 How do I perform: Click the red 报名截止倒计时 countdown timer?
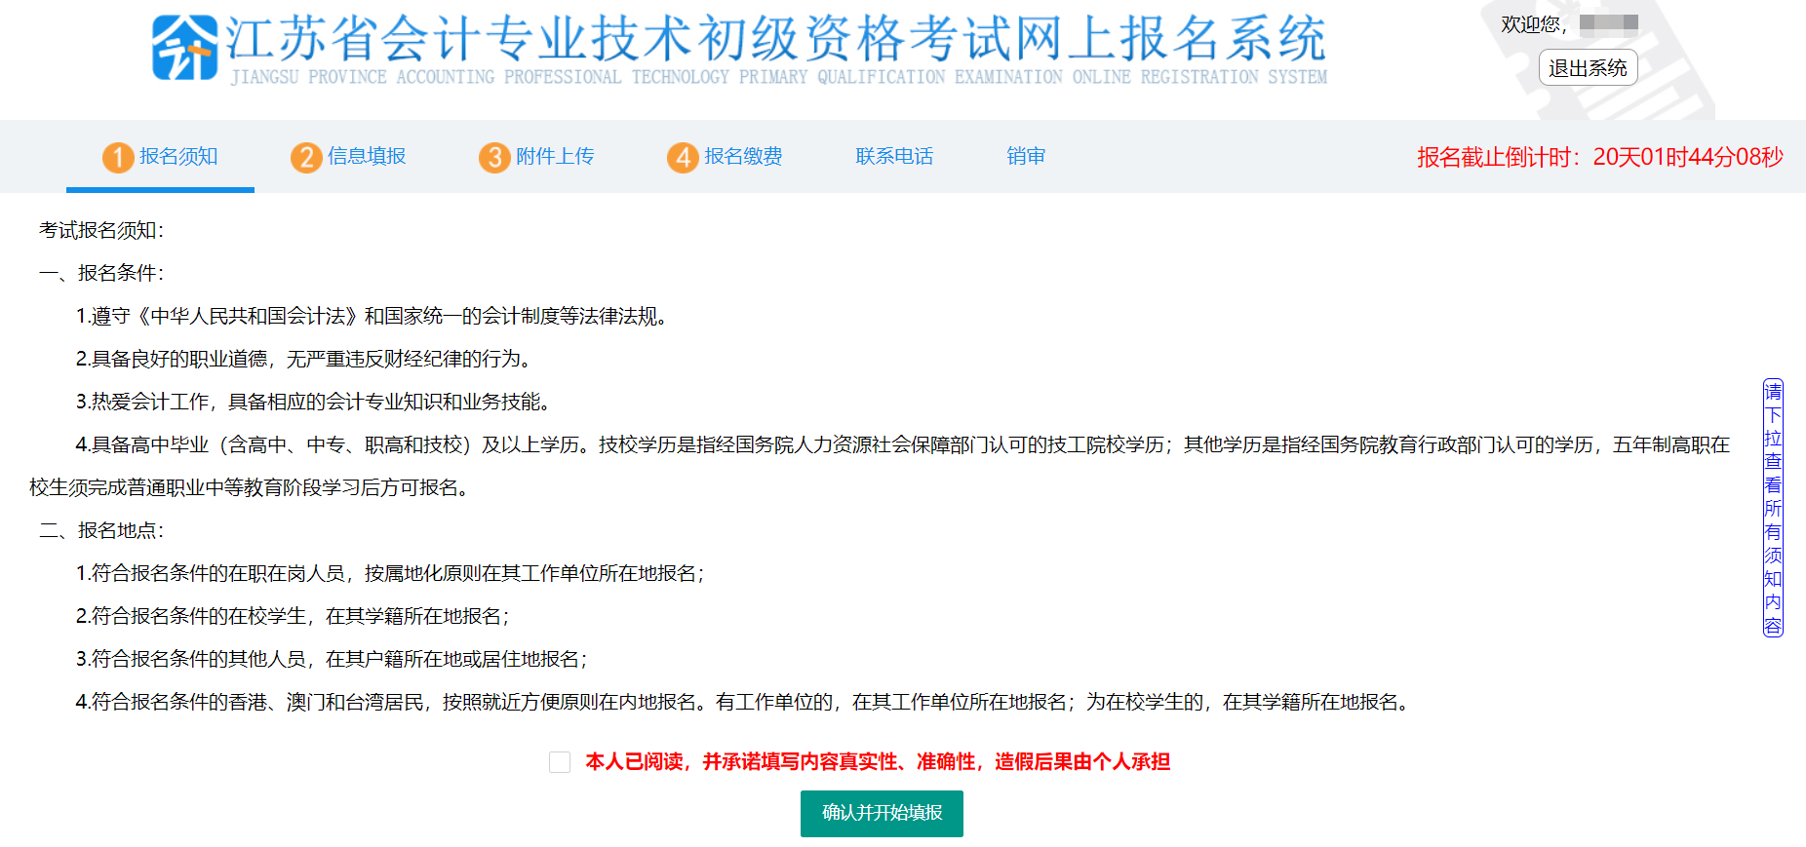1599,157
